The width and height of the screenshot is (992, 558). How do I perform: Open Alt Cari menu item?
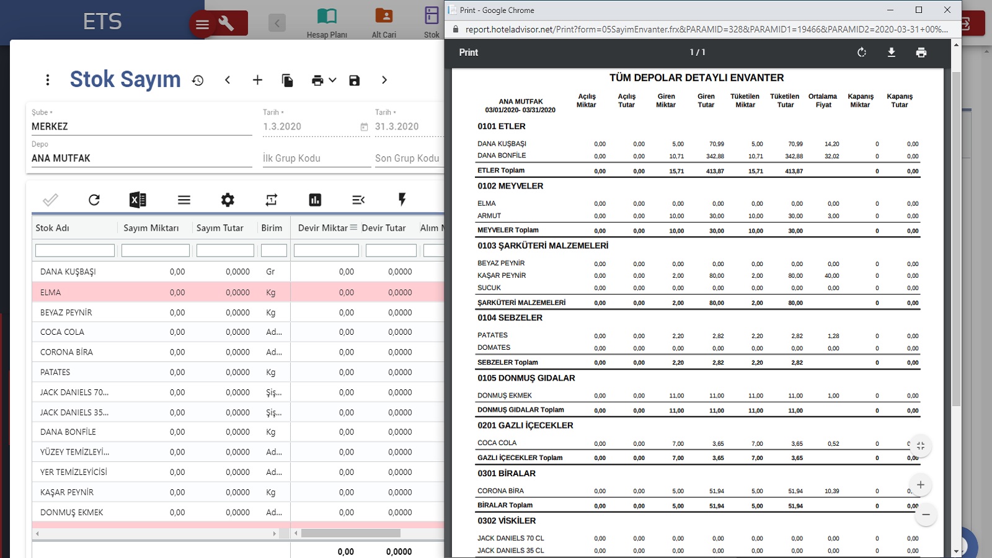[384, 23]
